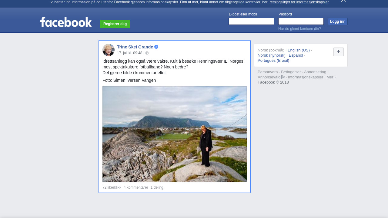Click the Facebook © 2018 copyright text
This screenshot has width=388, height=218.
click(x=273, y=82)
